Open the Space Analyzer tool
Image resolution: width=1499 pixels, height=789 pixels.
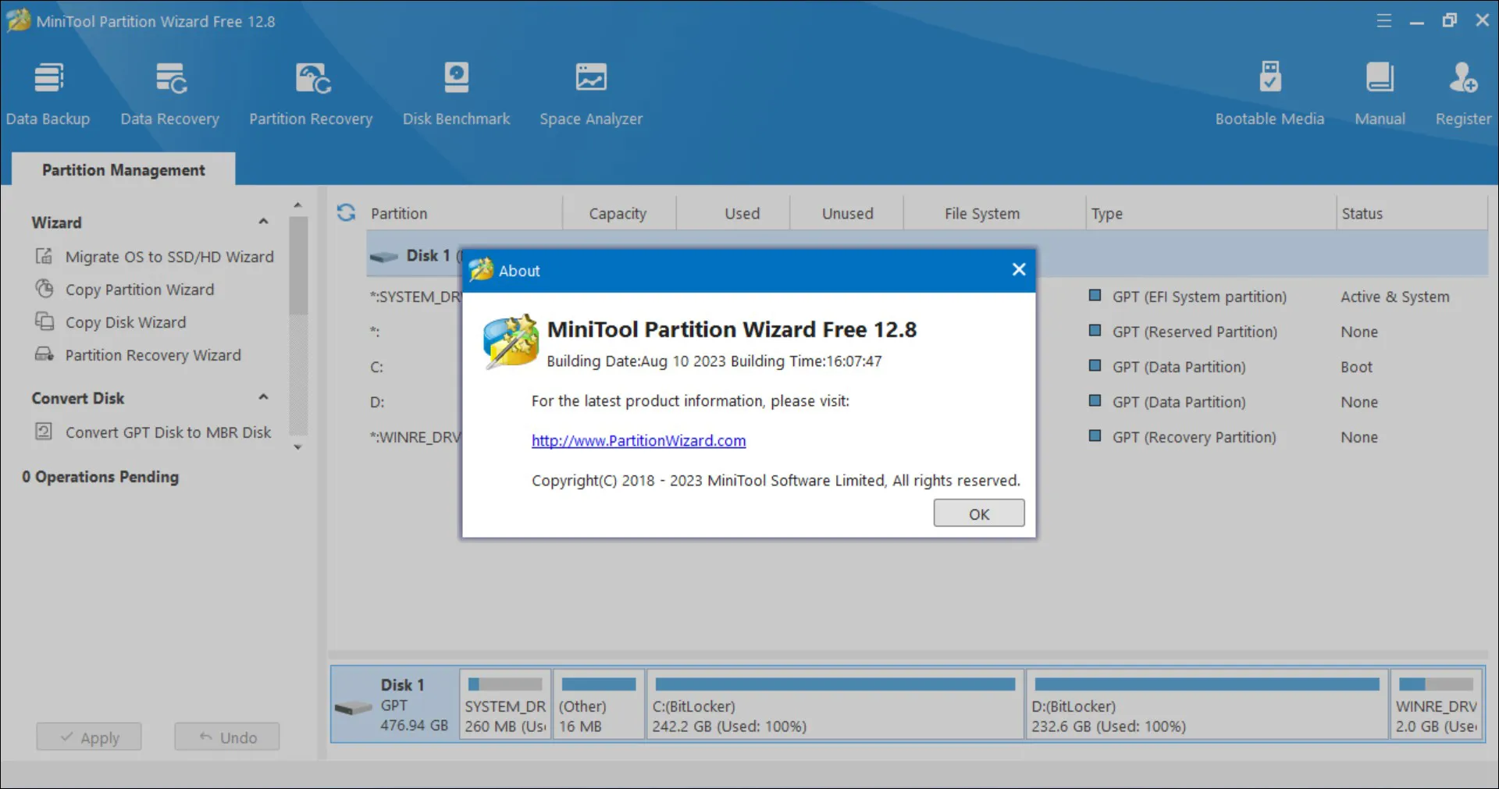[x=591, y=94]
